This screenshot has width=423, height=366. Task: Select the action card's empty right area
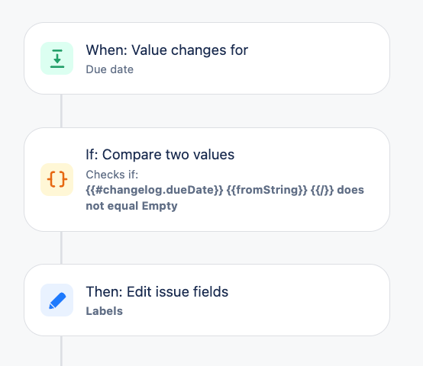tap(310, 300)
